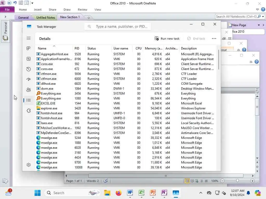
Task: Open the New Page dropdown arrow
Action: 259,25
